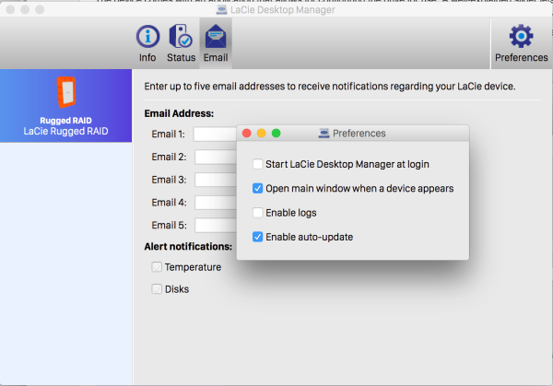553x386 pixels.
Task: Click the Email Address heading
Action: click(179, 113)
